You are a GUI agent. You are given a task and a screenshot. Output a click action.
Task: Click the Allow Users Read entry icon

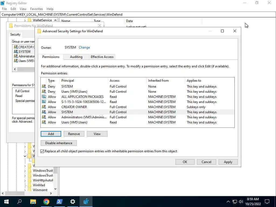point(44,122)
